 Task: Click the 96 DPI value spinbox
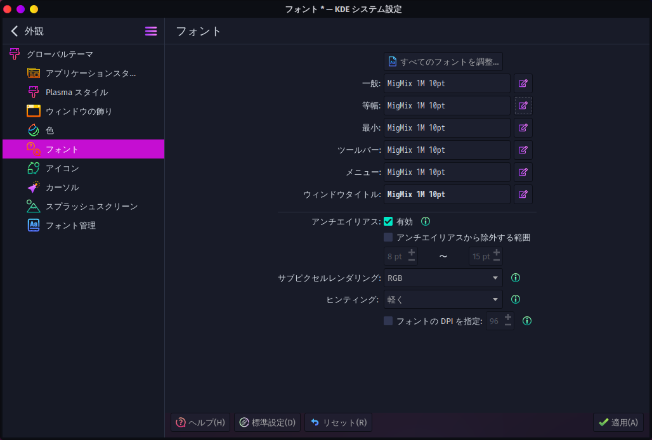click(500, 321)
